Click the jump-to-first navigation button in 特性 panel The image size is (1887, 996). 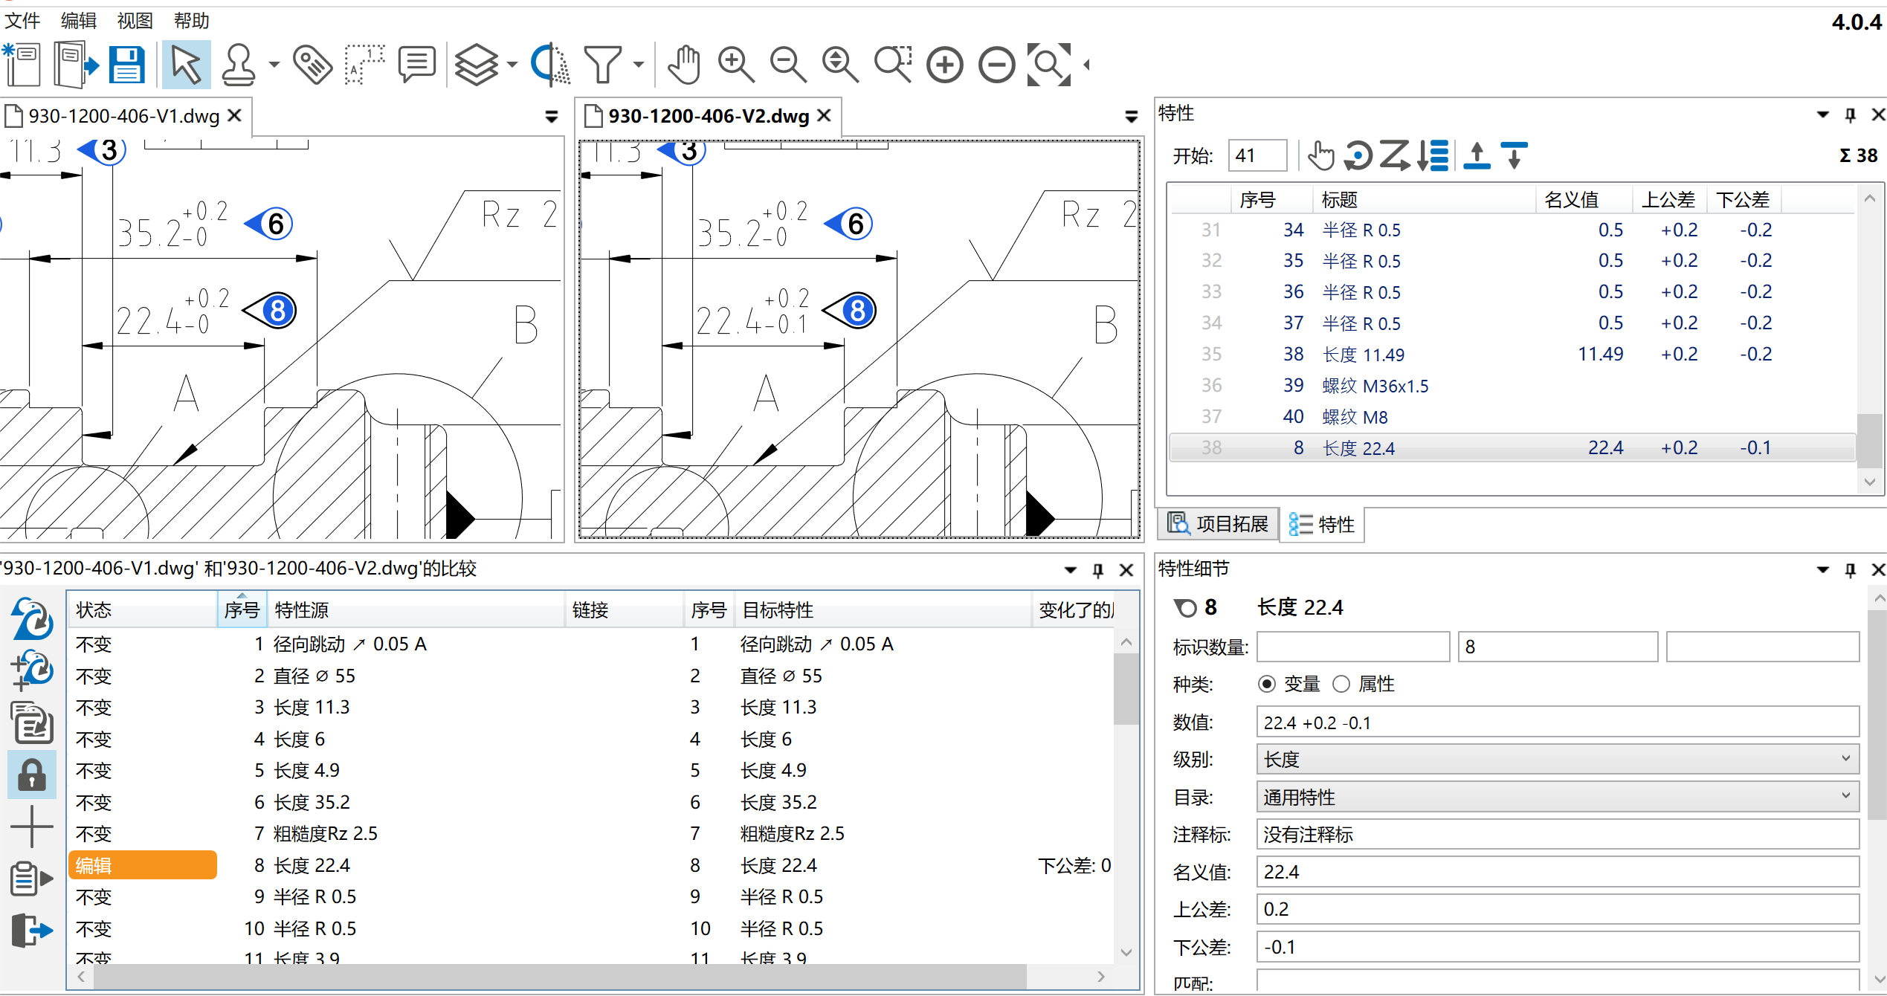pos(1476,155)
